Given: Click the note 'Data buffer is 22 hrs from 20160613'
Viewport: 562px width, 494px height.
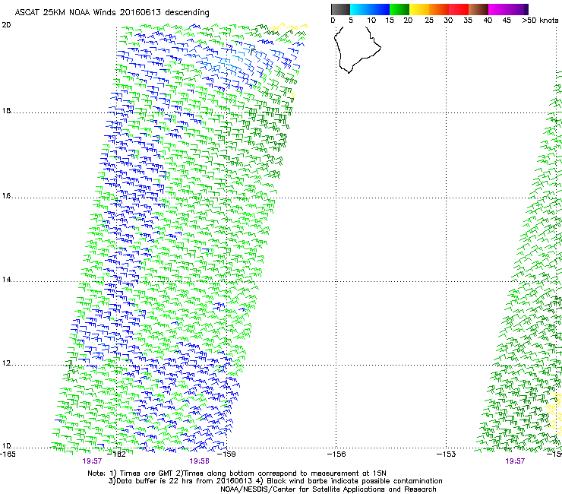Looking at the screenshot, I should 185,481.
